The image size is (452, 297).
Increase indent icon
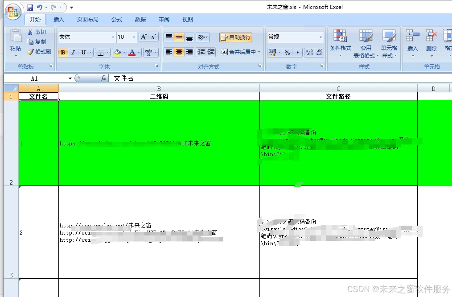pyautogui.click(x=211, y=52)
